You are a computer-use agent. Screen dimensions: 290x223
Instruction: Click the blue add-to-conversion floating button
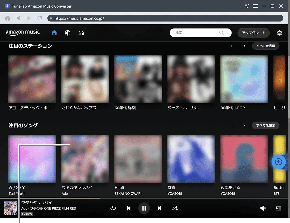(x=279, y=162)
